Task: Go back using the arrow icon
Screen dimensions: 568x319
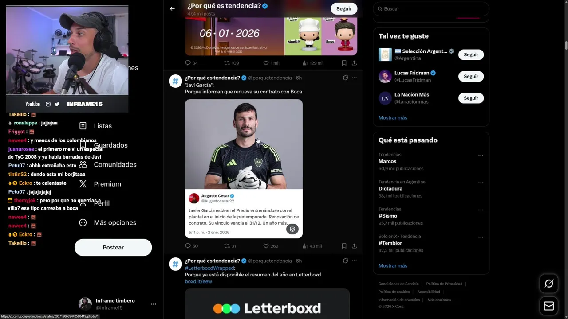Action: click(x=172, y=8)
